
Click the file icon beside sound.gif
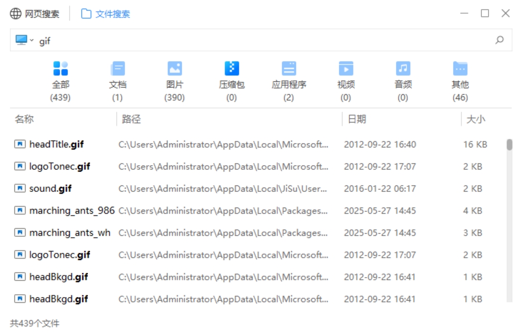[20, 188]
